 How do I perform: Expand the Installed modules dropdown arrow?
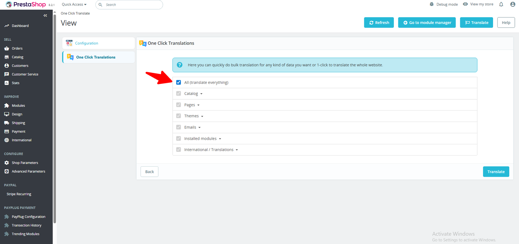[x=220, y=139]
